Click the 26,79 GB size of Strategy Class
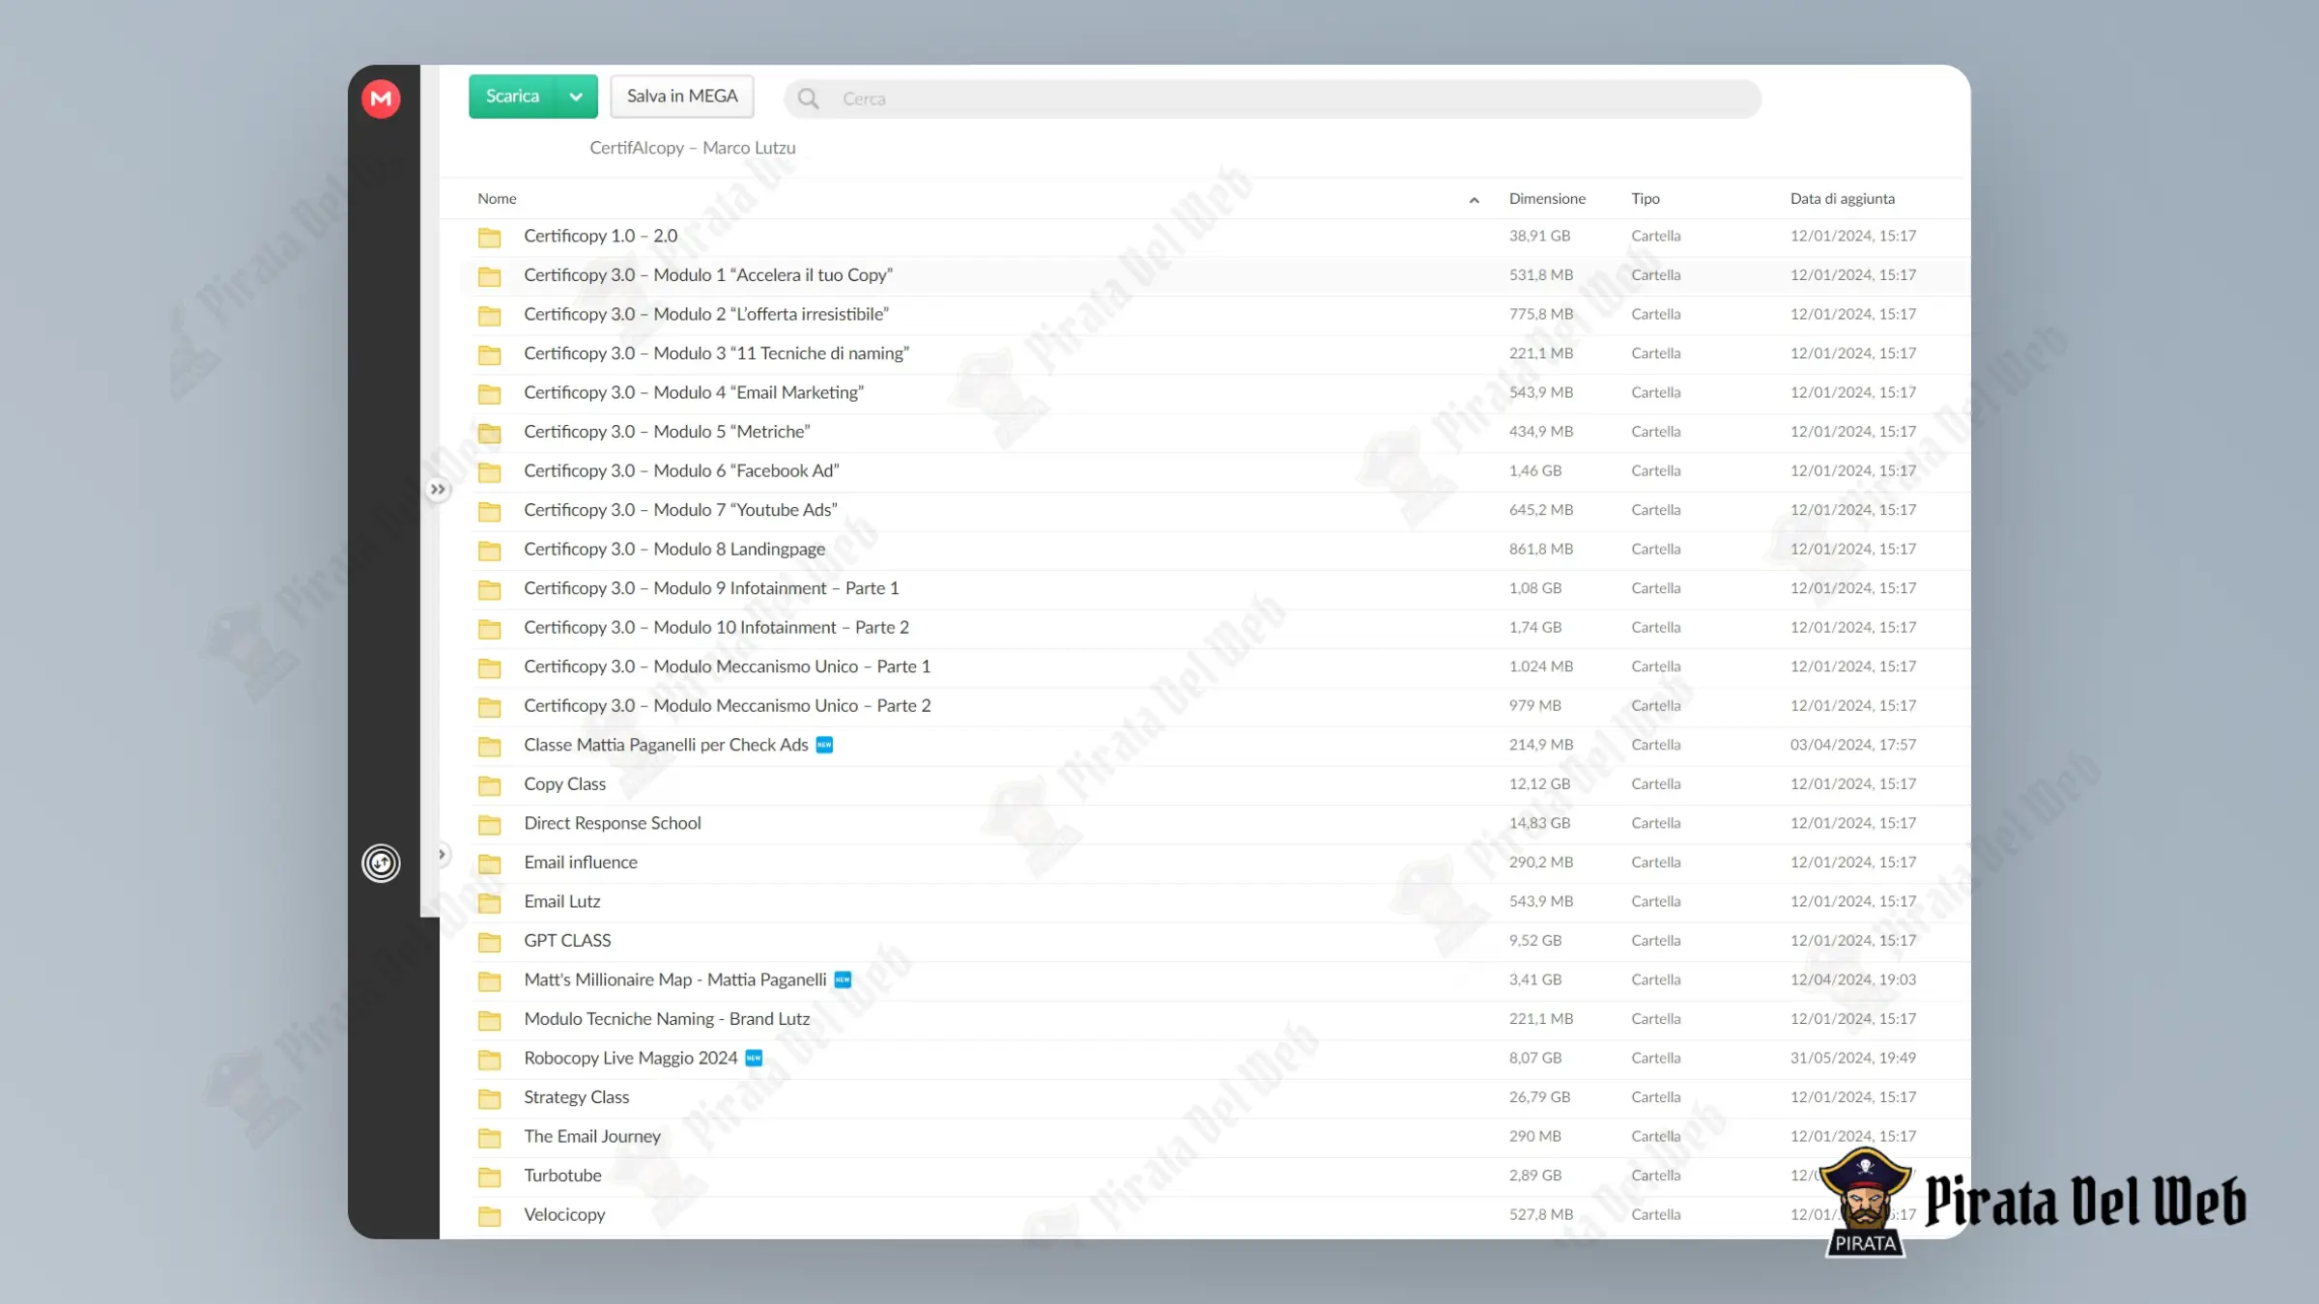2319x1304 pixels. click(x=1539, y=1097)
